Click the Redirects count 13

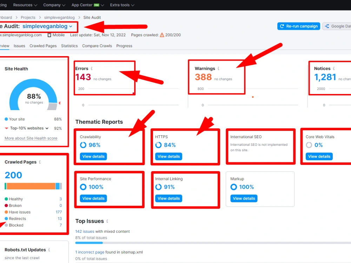[x=60, y=218]
